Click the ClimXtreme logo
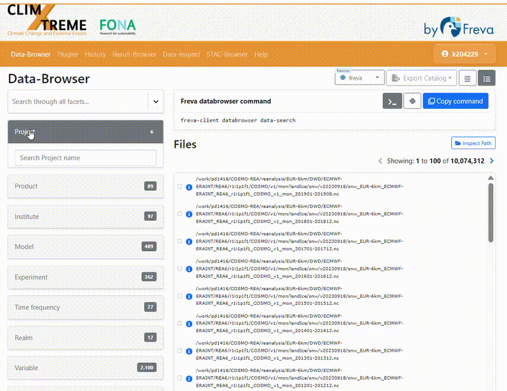The height and width of the screenshot is (391, 507). pyautogui.click(x=47, y=20)
